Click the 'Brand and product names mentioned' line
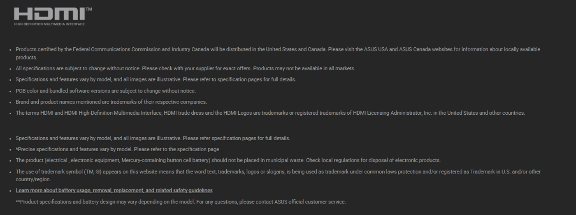The height and width of the screenshot is (215, 576). click(x=111, y=102)
